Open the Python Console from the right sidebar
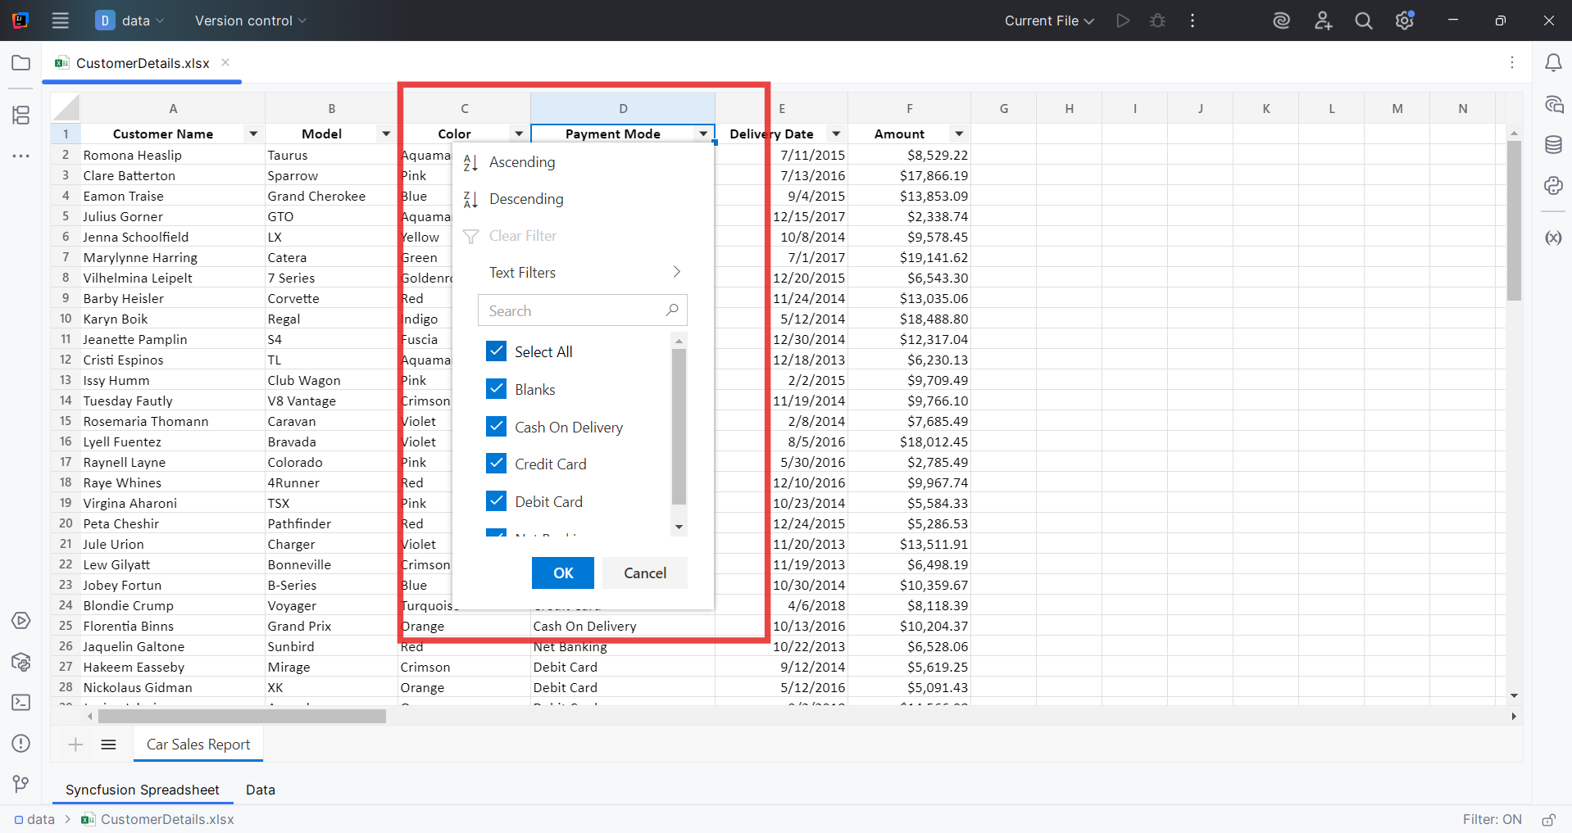The height and width of the screenshot is (833, 1572). (x=1554, y=186)
